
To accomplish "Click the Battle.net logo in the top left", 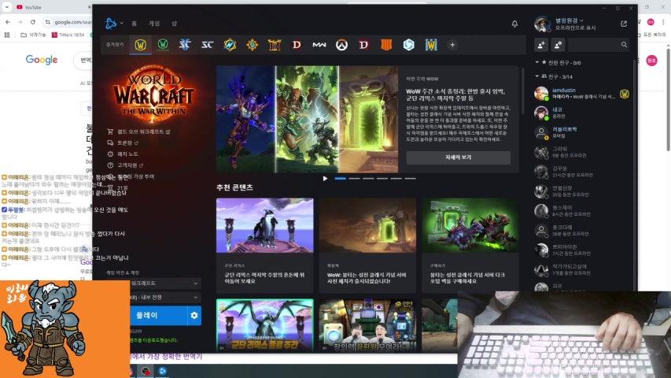I will (112, 24).
